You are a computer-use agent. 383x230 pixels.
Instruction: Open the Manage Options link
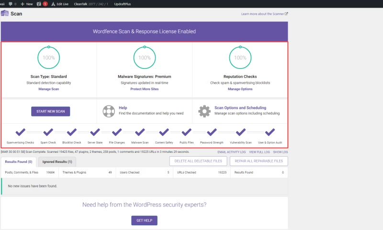(240, 89)
